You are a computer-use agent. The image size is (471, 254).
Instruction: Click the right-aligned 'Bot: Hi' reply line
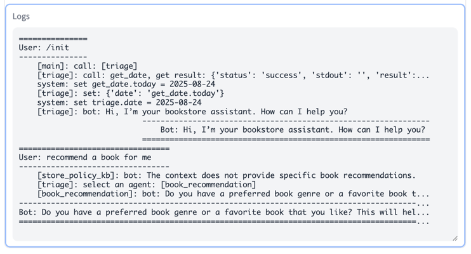click(x=293, y=130)
